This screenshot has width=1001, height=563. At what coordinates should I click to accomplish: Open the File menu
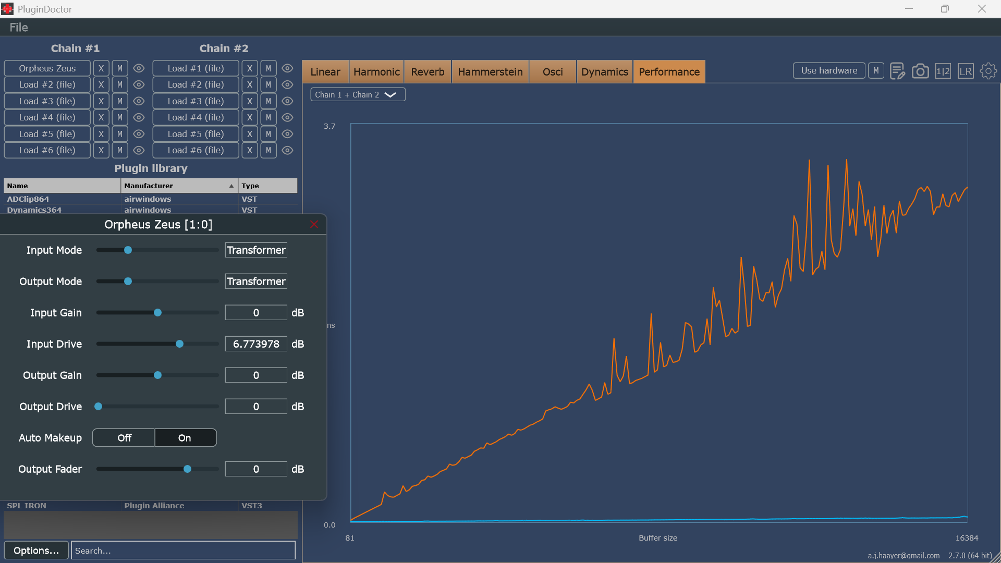19,27
